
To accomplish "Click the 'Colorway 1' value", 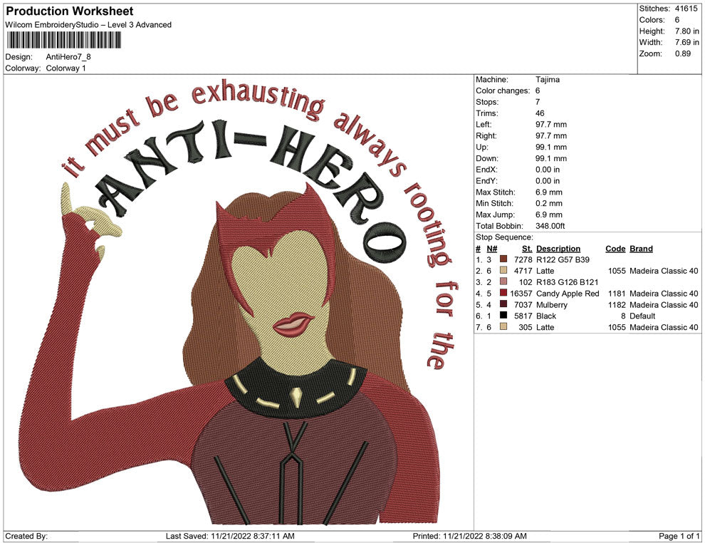I will coord(66,68).
